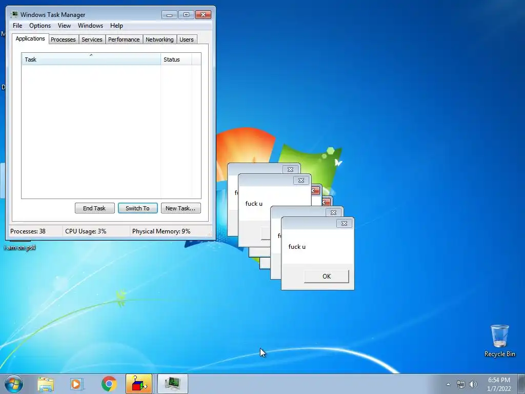Sort by the Task column header
This screenshot has width=525, height=394.
(x=91, y=60)
